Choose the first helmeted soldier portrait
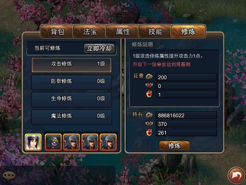The height and width of the screenshot is (185, 246). pyautogui.click(x=71, y=142)
